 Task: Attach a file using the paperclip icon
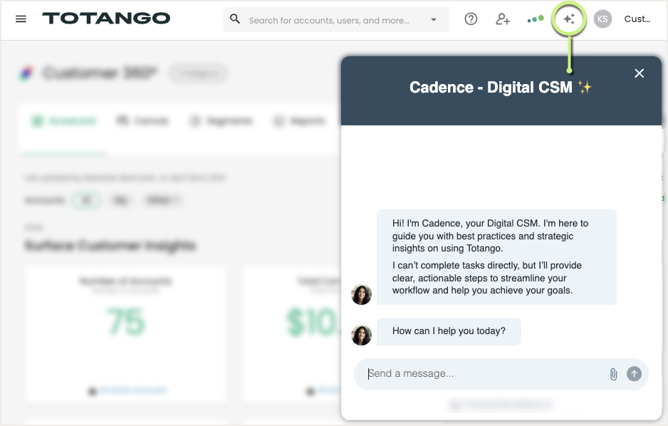[x=613, y=374]
